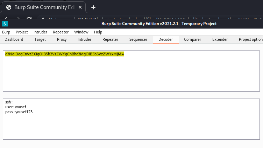Switch to the Project options tab
263x148 pixels.
click(251, 39)
